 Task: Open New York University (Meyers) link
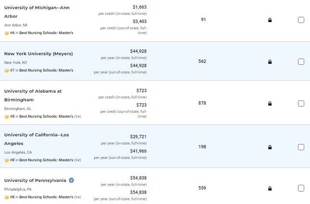point(38,53)
